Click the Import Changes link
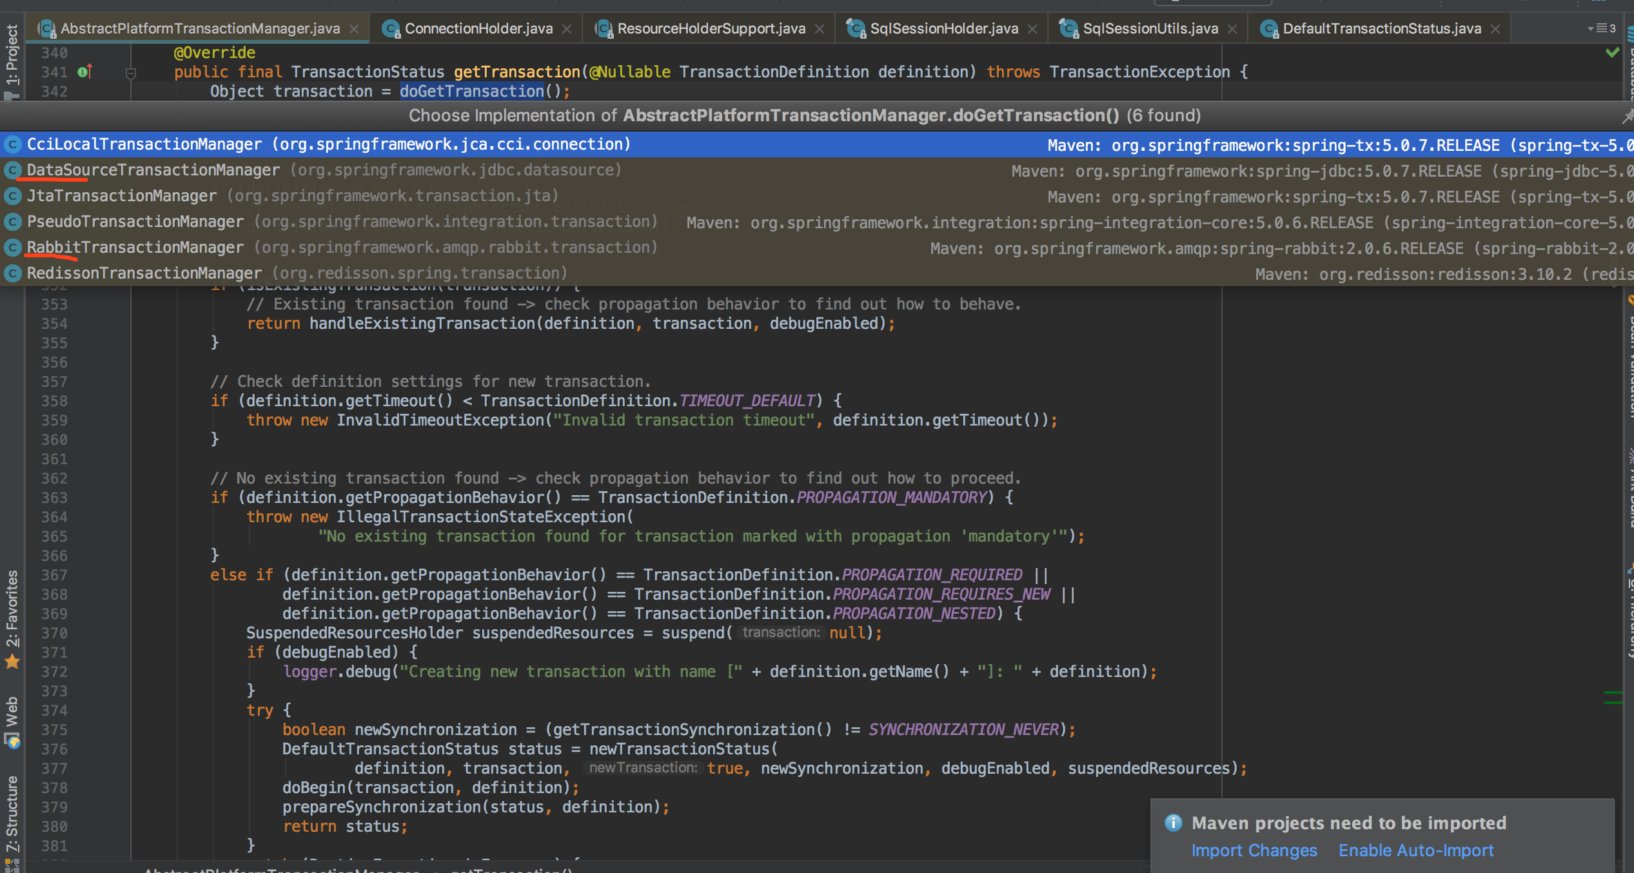1634x873 pixels. [x=1254, y=850]
